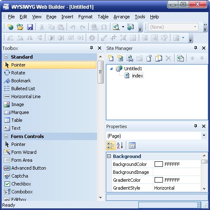Click the Publish globe toolbar icon
Image resolution: width=210 pixels, height=210 pixels.
tap(130, 27)
